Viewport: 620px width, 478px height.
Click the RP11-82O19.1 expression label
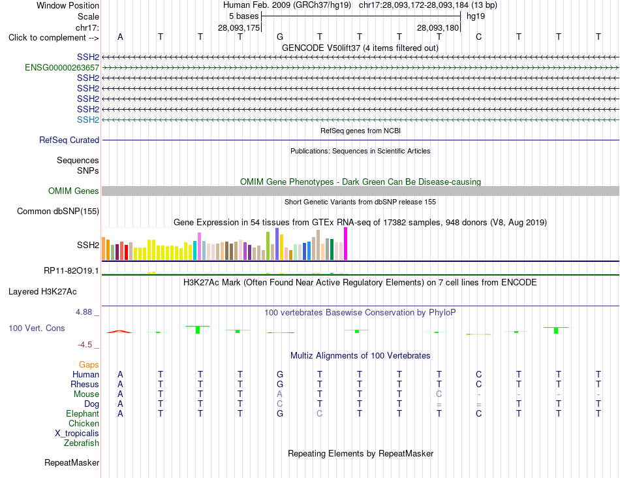click(71, 271)
